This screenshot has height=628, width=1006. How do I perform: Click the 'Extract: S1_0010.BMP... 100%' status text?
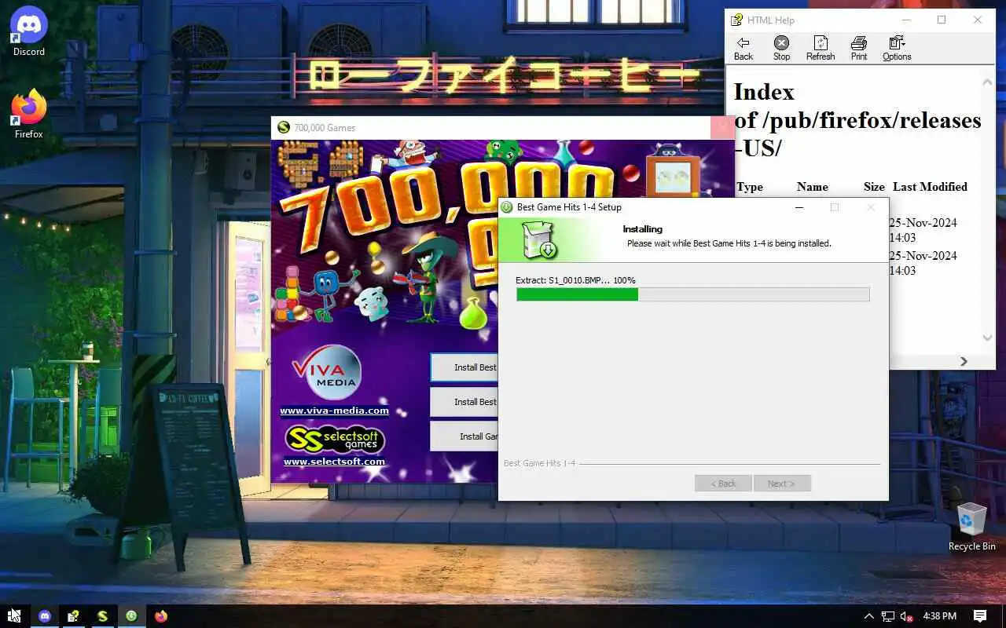click(x=575, y=280)
